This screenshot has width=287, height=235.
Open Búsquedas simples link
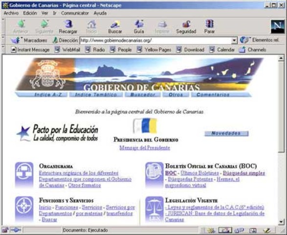tap(244, 173)
